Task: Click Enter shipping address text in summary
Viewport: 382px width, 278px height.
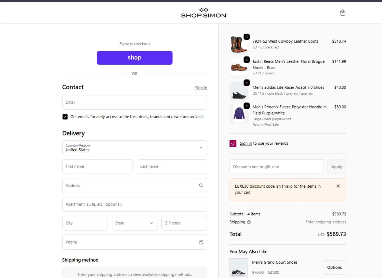Action: [326, 222]
